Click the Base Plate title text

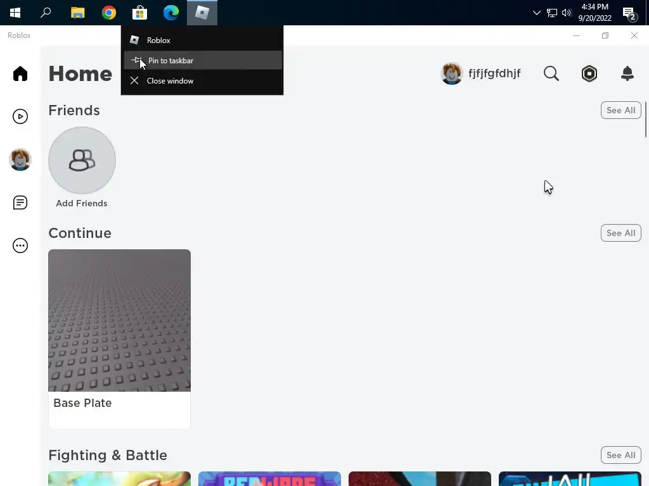click(x=82, y=403)
